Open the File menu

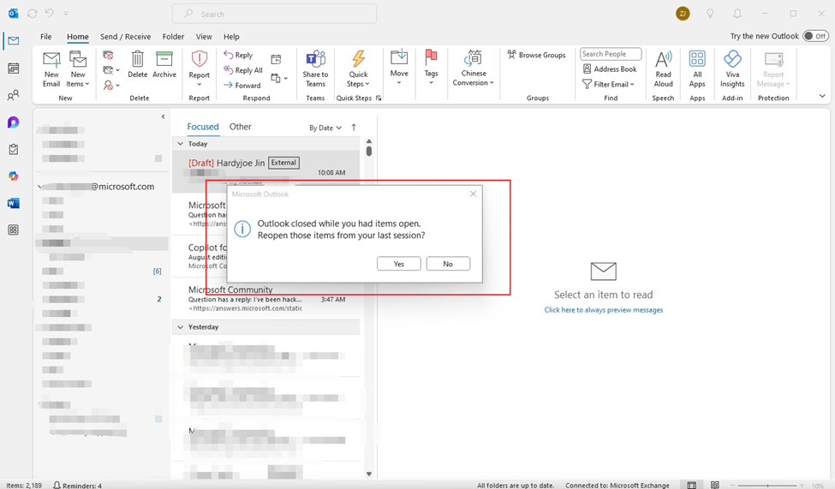tap(45, 37)
